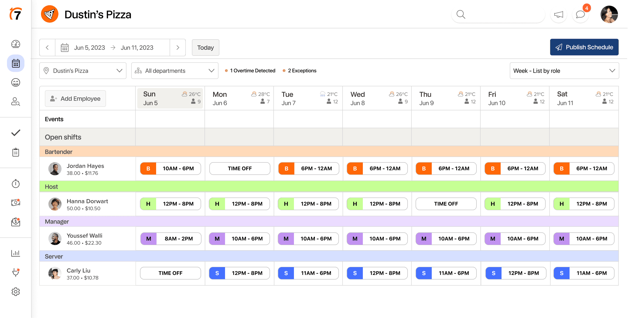Select the Sat Jun 11 column header
The image size is (628, 318).
click(x=584, y=98)
